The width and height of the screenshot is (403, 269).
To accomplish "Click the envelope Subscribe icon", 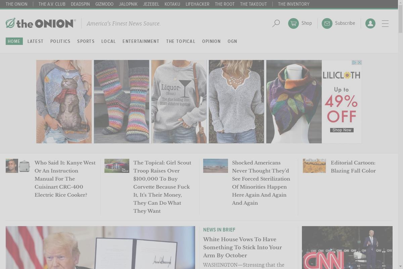I will pyautogui.click(x=327, y=23).
